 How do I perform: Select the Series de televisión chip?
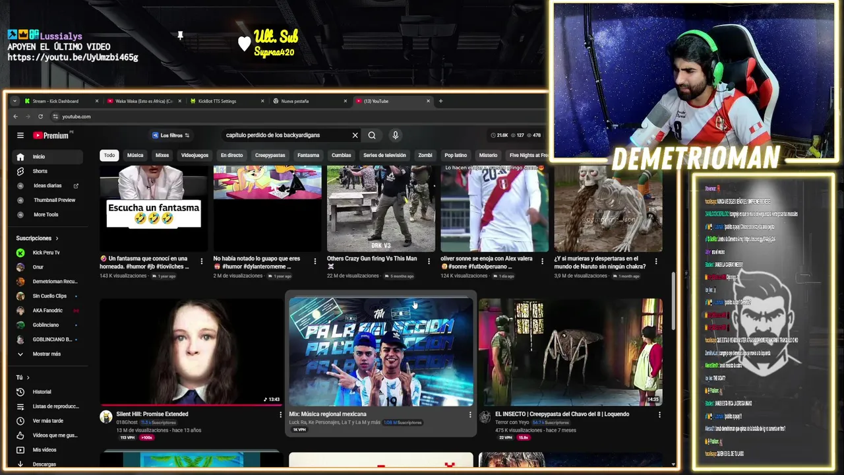pos(385,155)
